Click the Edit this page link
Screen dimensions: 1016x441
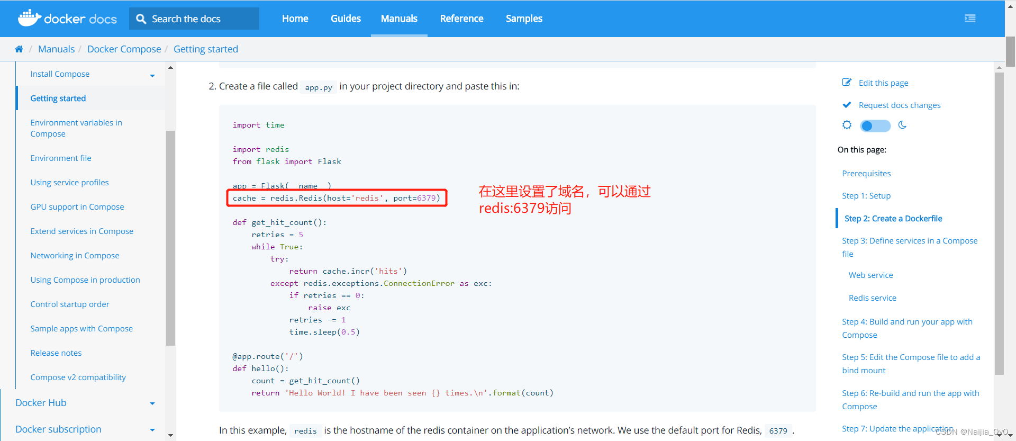pyautogui.click(x=883, y=83)
